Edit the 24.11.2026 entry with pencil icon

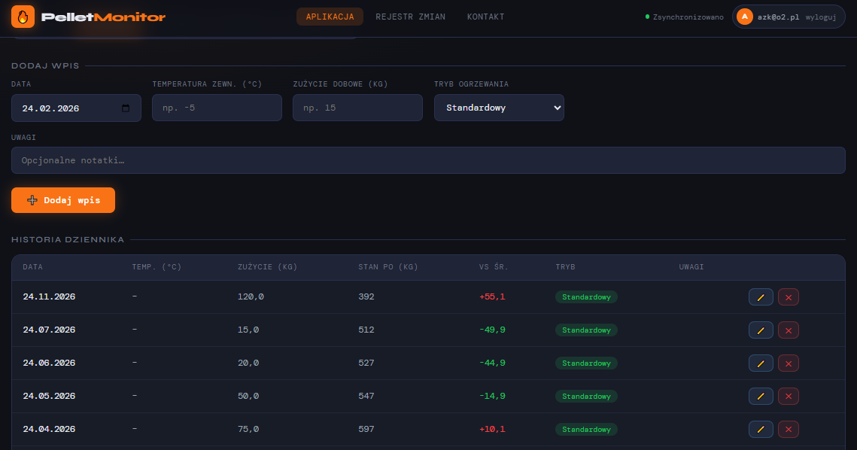[x=761, y=297]
